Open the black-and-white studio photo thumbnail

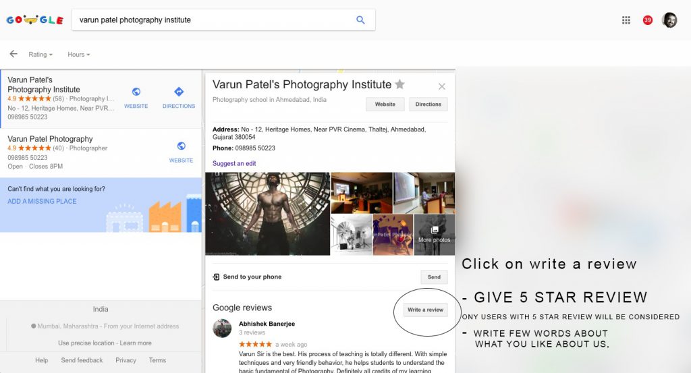point(351,235)
